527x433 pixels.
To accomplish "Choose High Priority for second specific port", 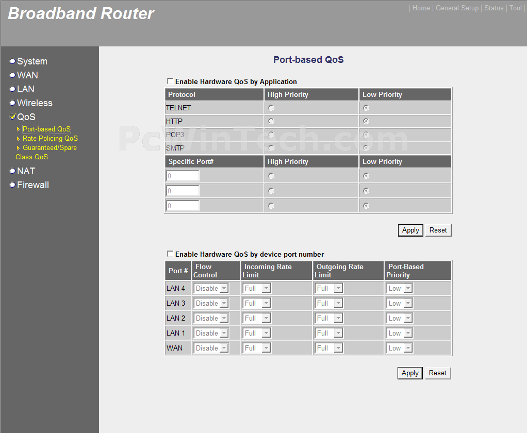I will [x=271, y=191].
